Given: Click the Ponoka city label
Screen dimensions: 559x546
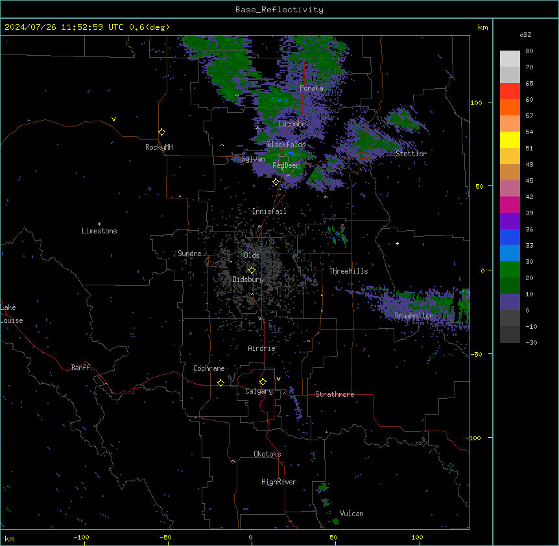Looking at the screenshot, I should pos(311,88).
